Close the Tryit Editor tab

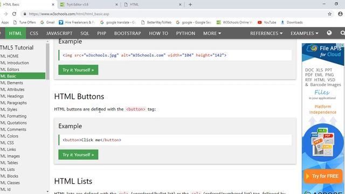click(116, 4)
